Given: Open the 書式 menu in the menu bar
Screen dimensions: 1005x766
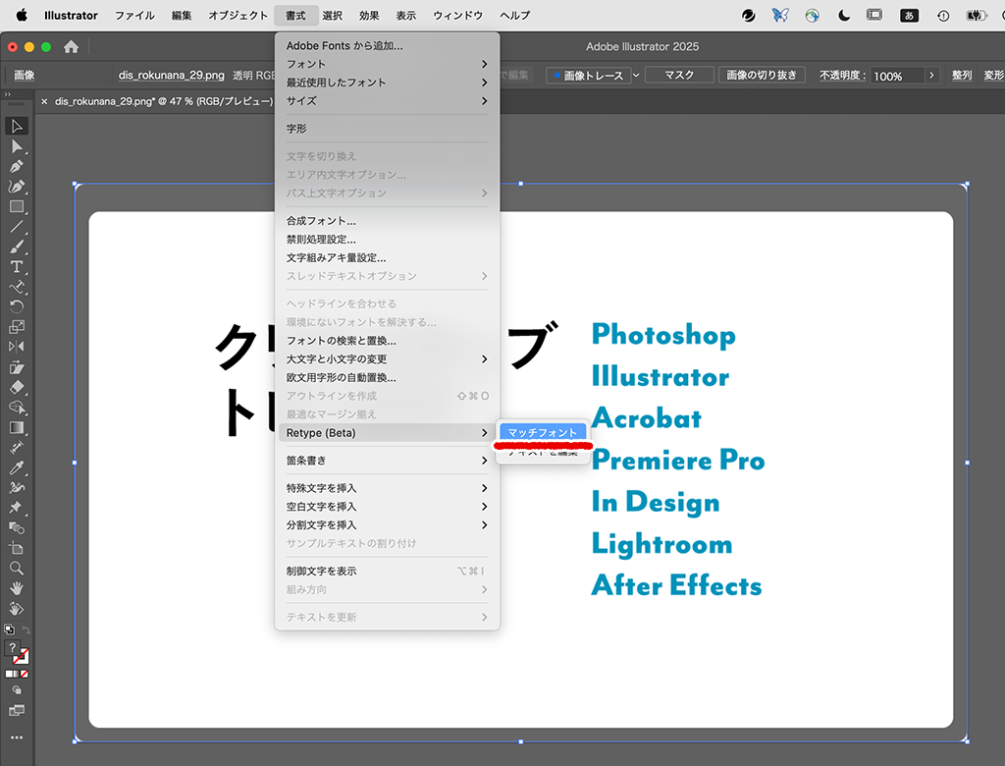Looking at the screenshot, I should click(296, 16).
